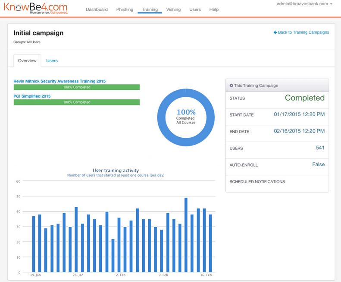Open the Phishing menu
341x282 pixels.
tap(125, 10)
